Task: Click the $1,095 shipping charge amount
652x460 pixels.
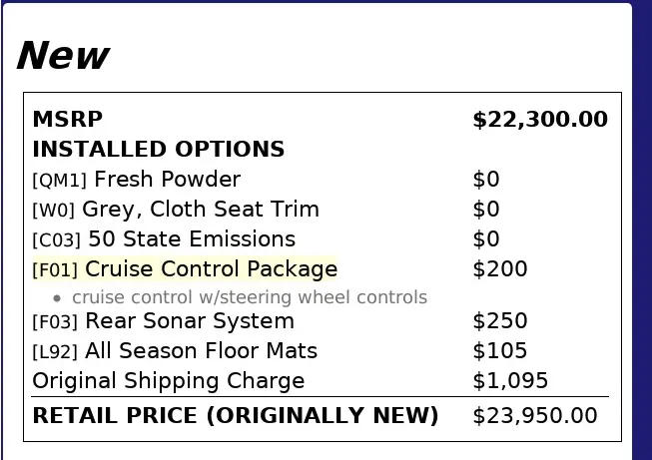Action: pos(510,381)
